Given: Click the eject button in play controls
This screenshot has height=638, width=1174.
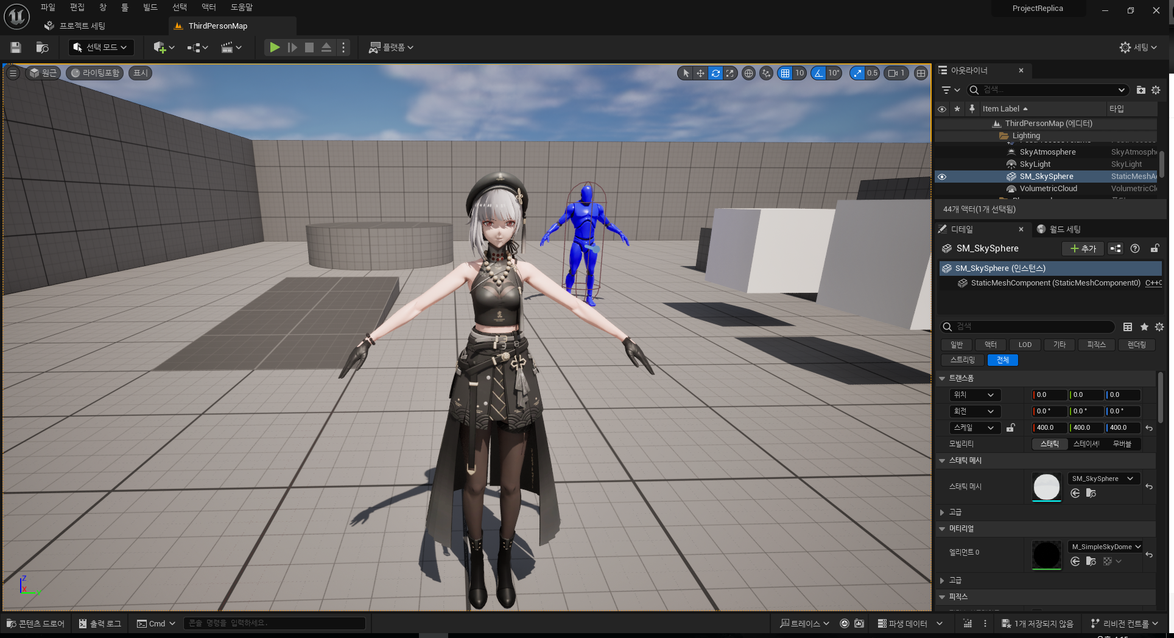Looking at the screenshot, I should 326,47.
